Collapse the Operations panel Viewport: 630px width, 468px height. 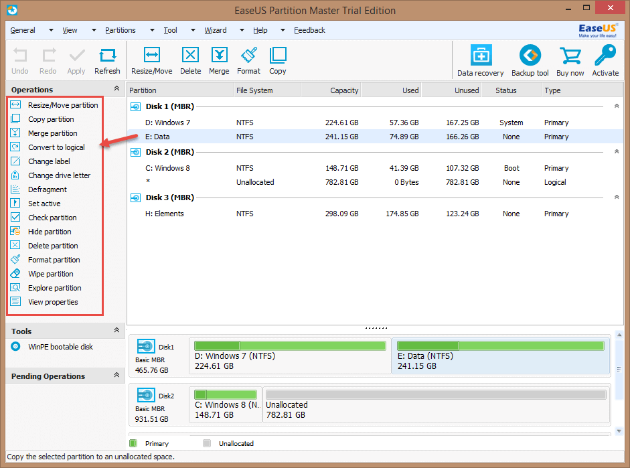tap(116, 88)
